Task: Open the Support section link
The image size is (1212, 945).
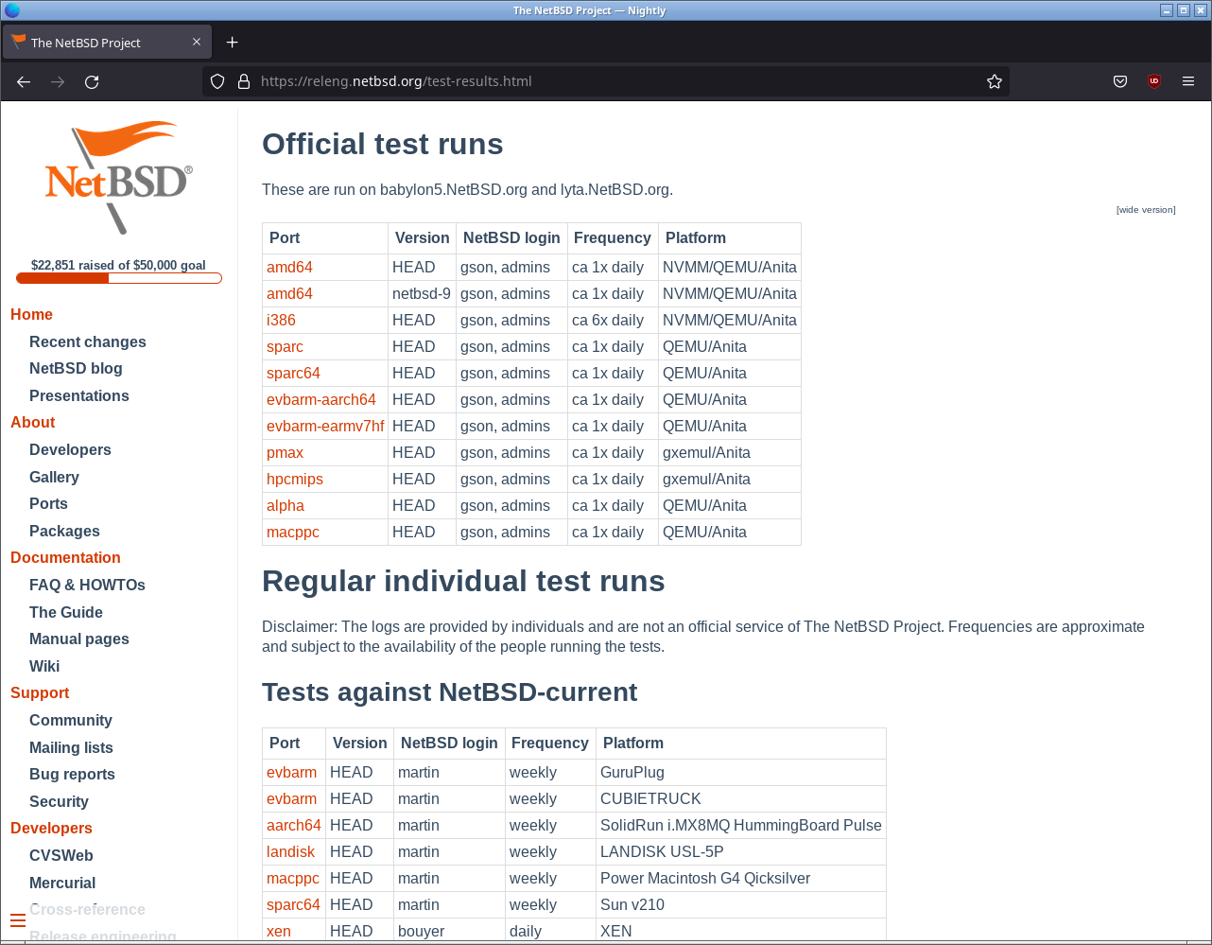Action: coord(40,693)
